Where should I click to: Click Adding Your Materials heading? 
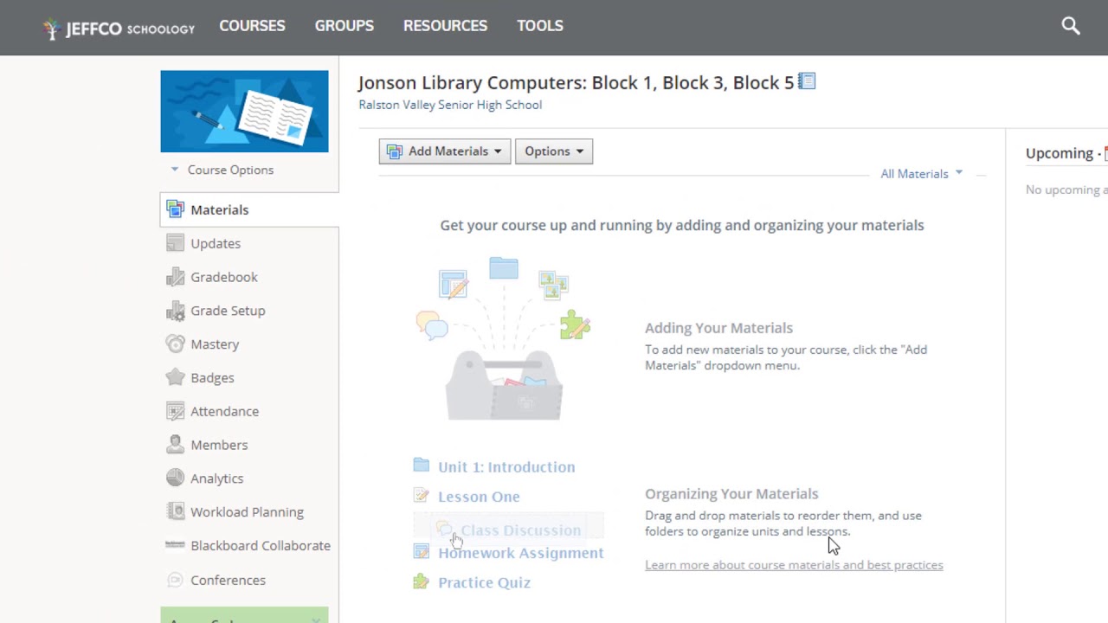(x=718, y=328)
